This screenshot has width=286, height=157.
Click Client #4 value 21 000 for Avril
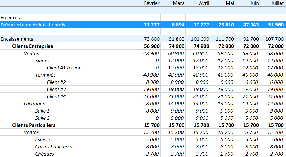pos(201,96)
